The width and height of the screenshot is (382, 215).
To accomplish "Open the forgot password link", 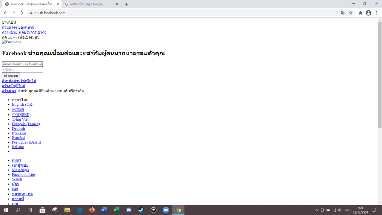I will (19, 81).
